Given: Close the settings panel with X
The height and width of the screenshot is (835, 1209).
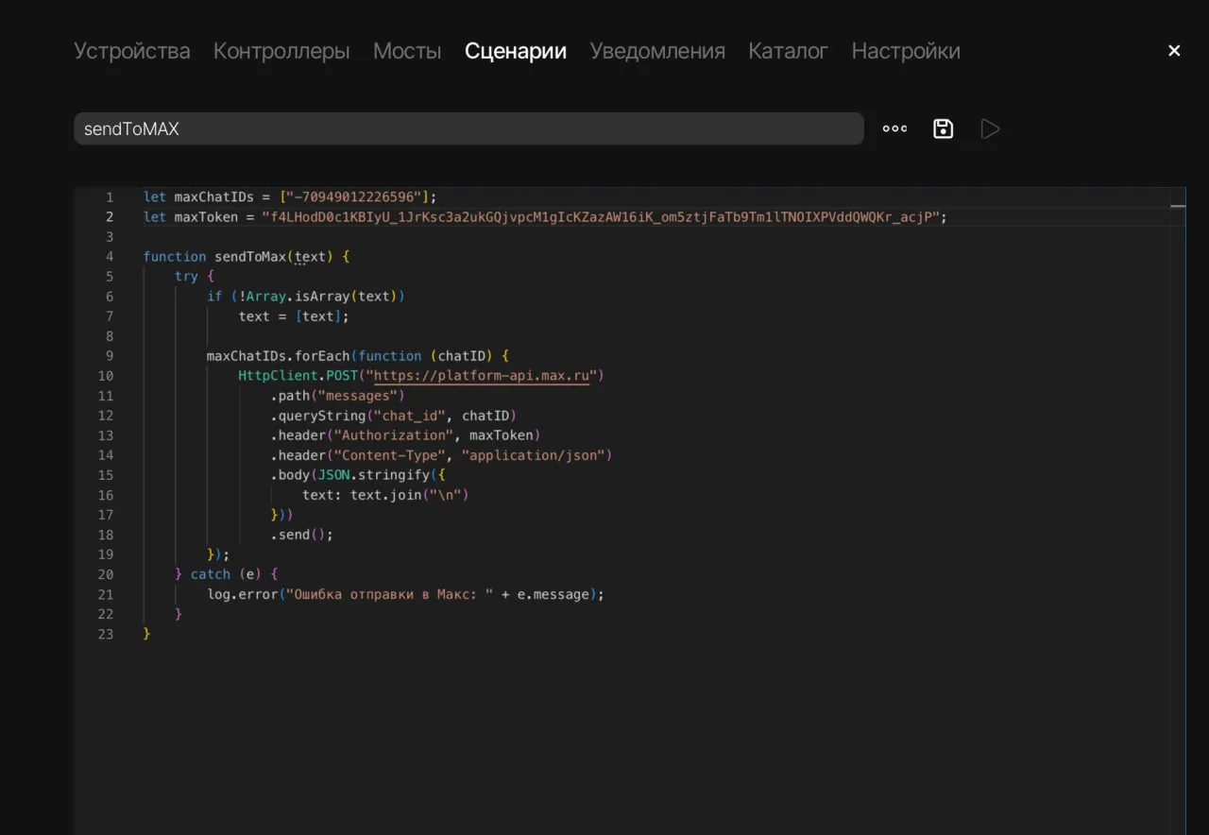Looking at the screenshot, I should [1174, 51].
